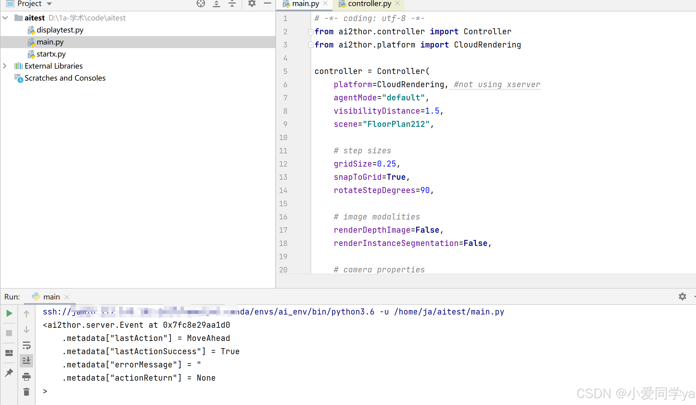Click the fold marker on line 2
Screen dimensions: 696x405
pos(311,32)
